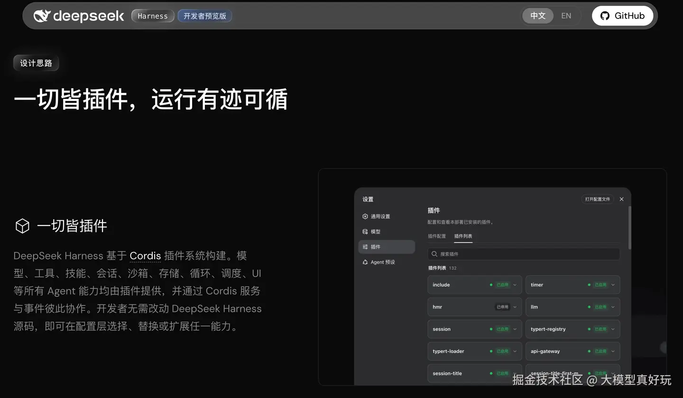Open the GitHub button

coord(622,16)
